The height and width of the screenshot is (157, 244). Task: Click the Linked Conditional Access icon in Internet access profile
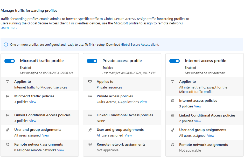pyautogui.click(x=173, y=115)
